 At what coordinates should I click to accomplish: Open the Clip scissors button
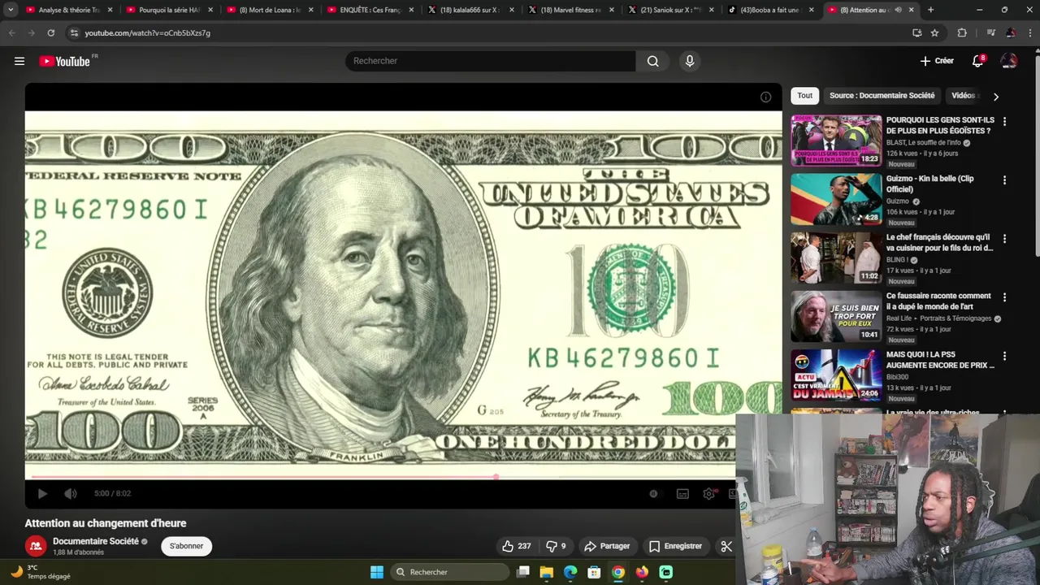pos(726,546)
